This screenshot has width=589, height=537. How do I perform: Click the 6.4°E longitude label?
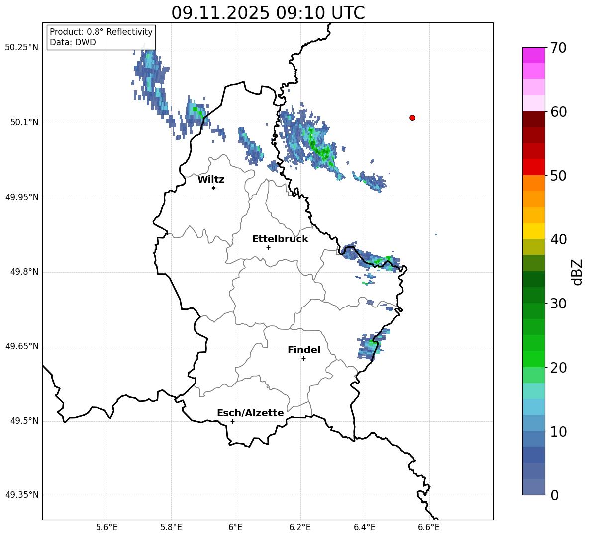click(x=364, y=528)
